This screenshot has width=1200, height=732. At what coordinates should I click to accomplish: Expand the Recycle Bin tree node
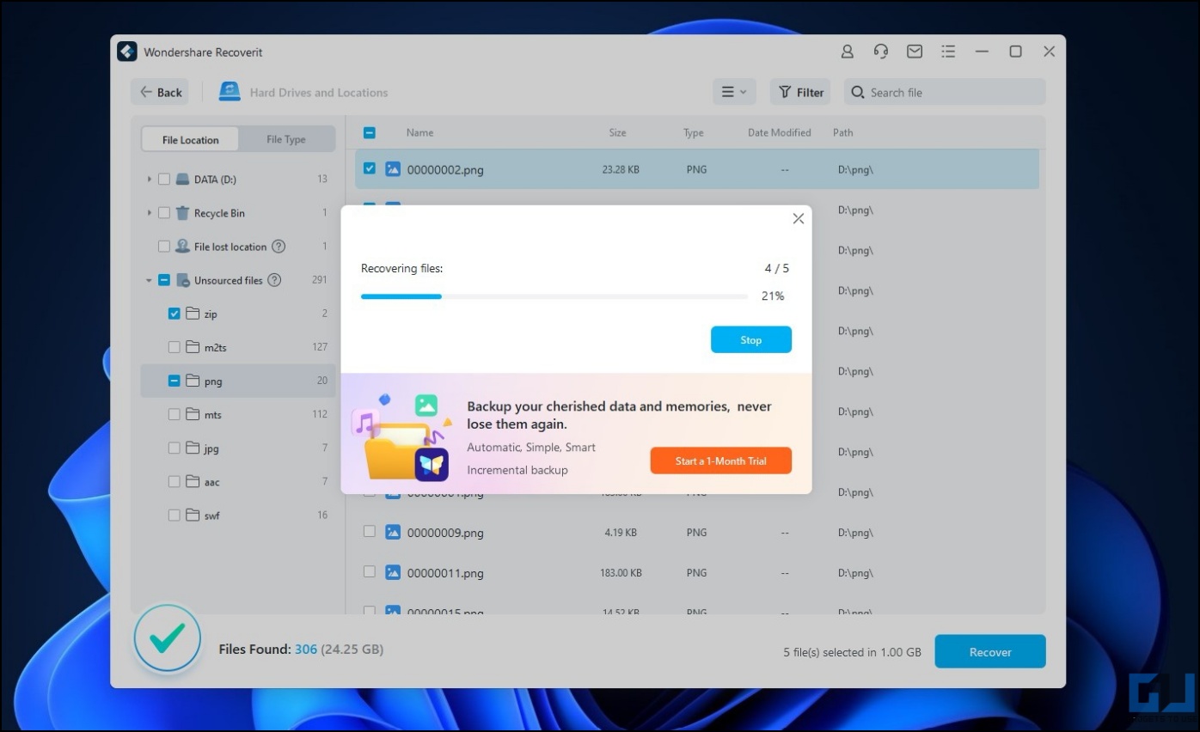click(x=149, y=213)
